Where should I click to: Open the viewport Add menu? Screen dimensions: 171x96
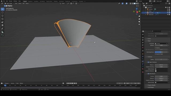tap(24, 3)
